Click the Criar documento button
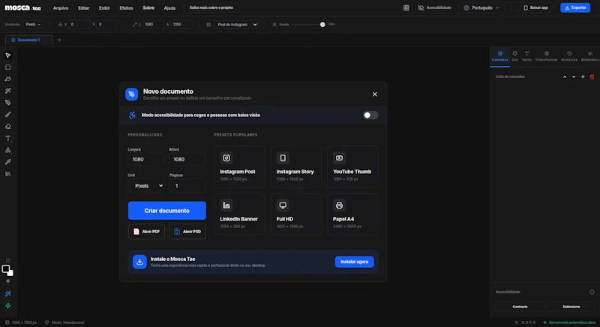The image size is (600, 327). coord(166,211)
